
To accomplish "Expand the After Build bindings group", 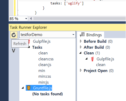I will 81,47.
